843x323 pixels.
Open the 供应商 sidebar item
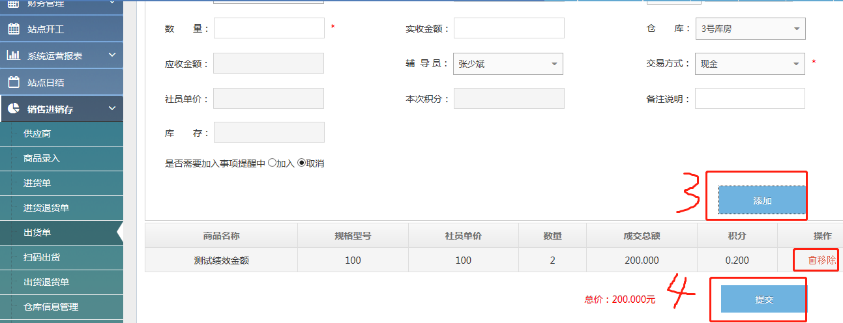(x=37, y=133)
